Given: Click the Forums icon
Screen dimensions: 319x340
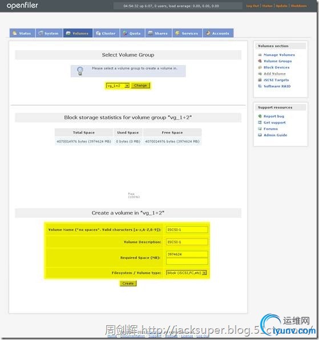Looking at the screenshot, I should click(260, 129).
